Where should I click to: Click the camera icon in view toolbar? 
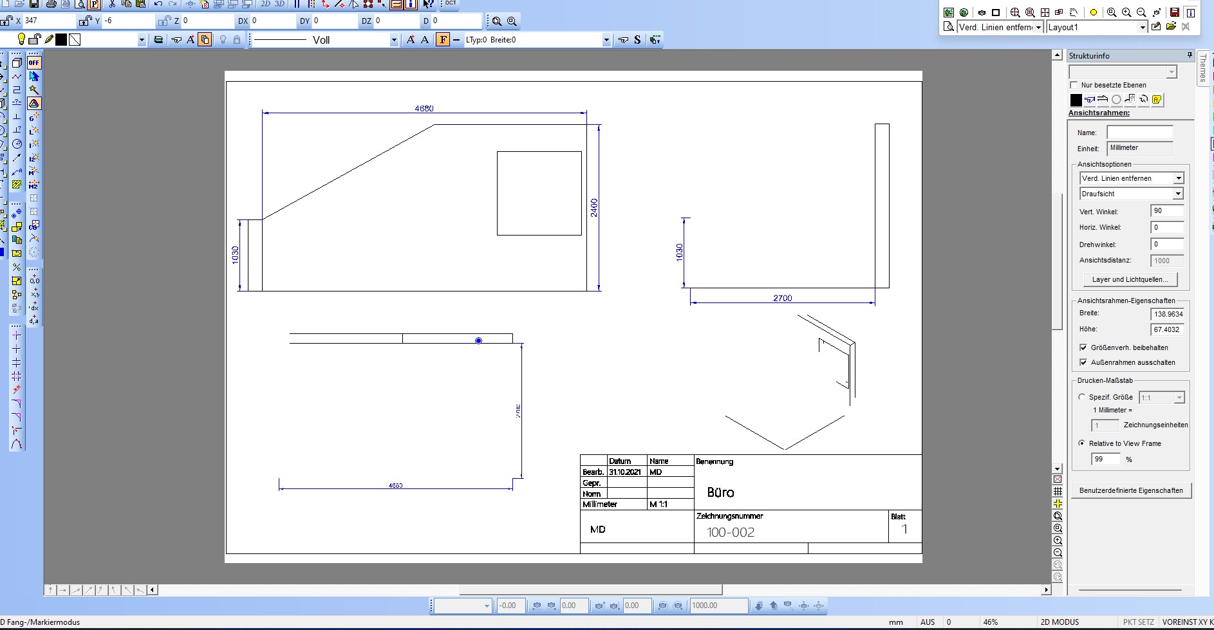point(982,12)
